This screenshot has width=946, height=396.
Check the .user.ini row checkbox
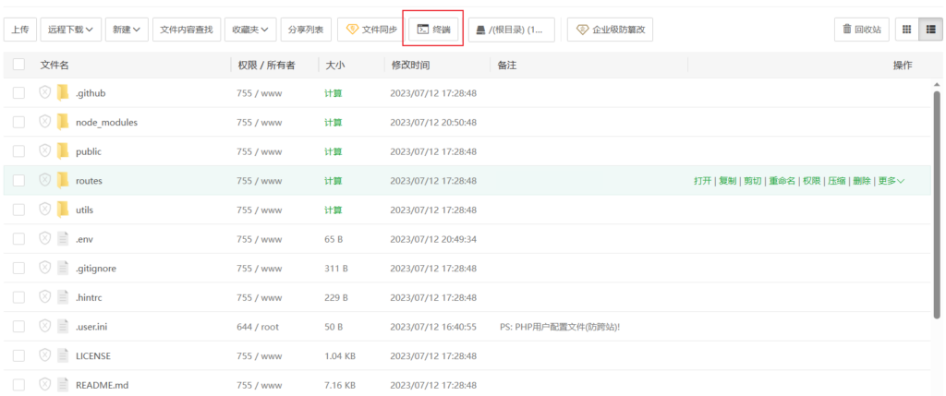click(18, 327)
